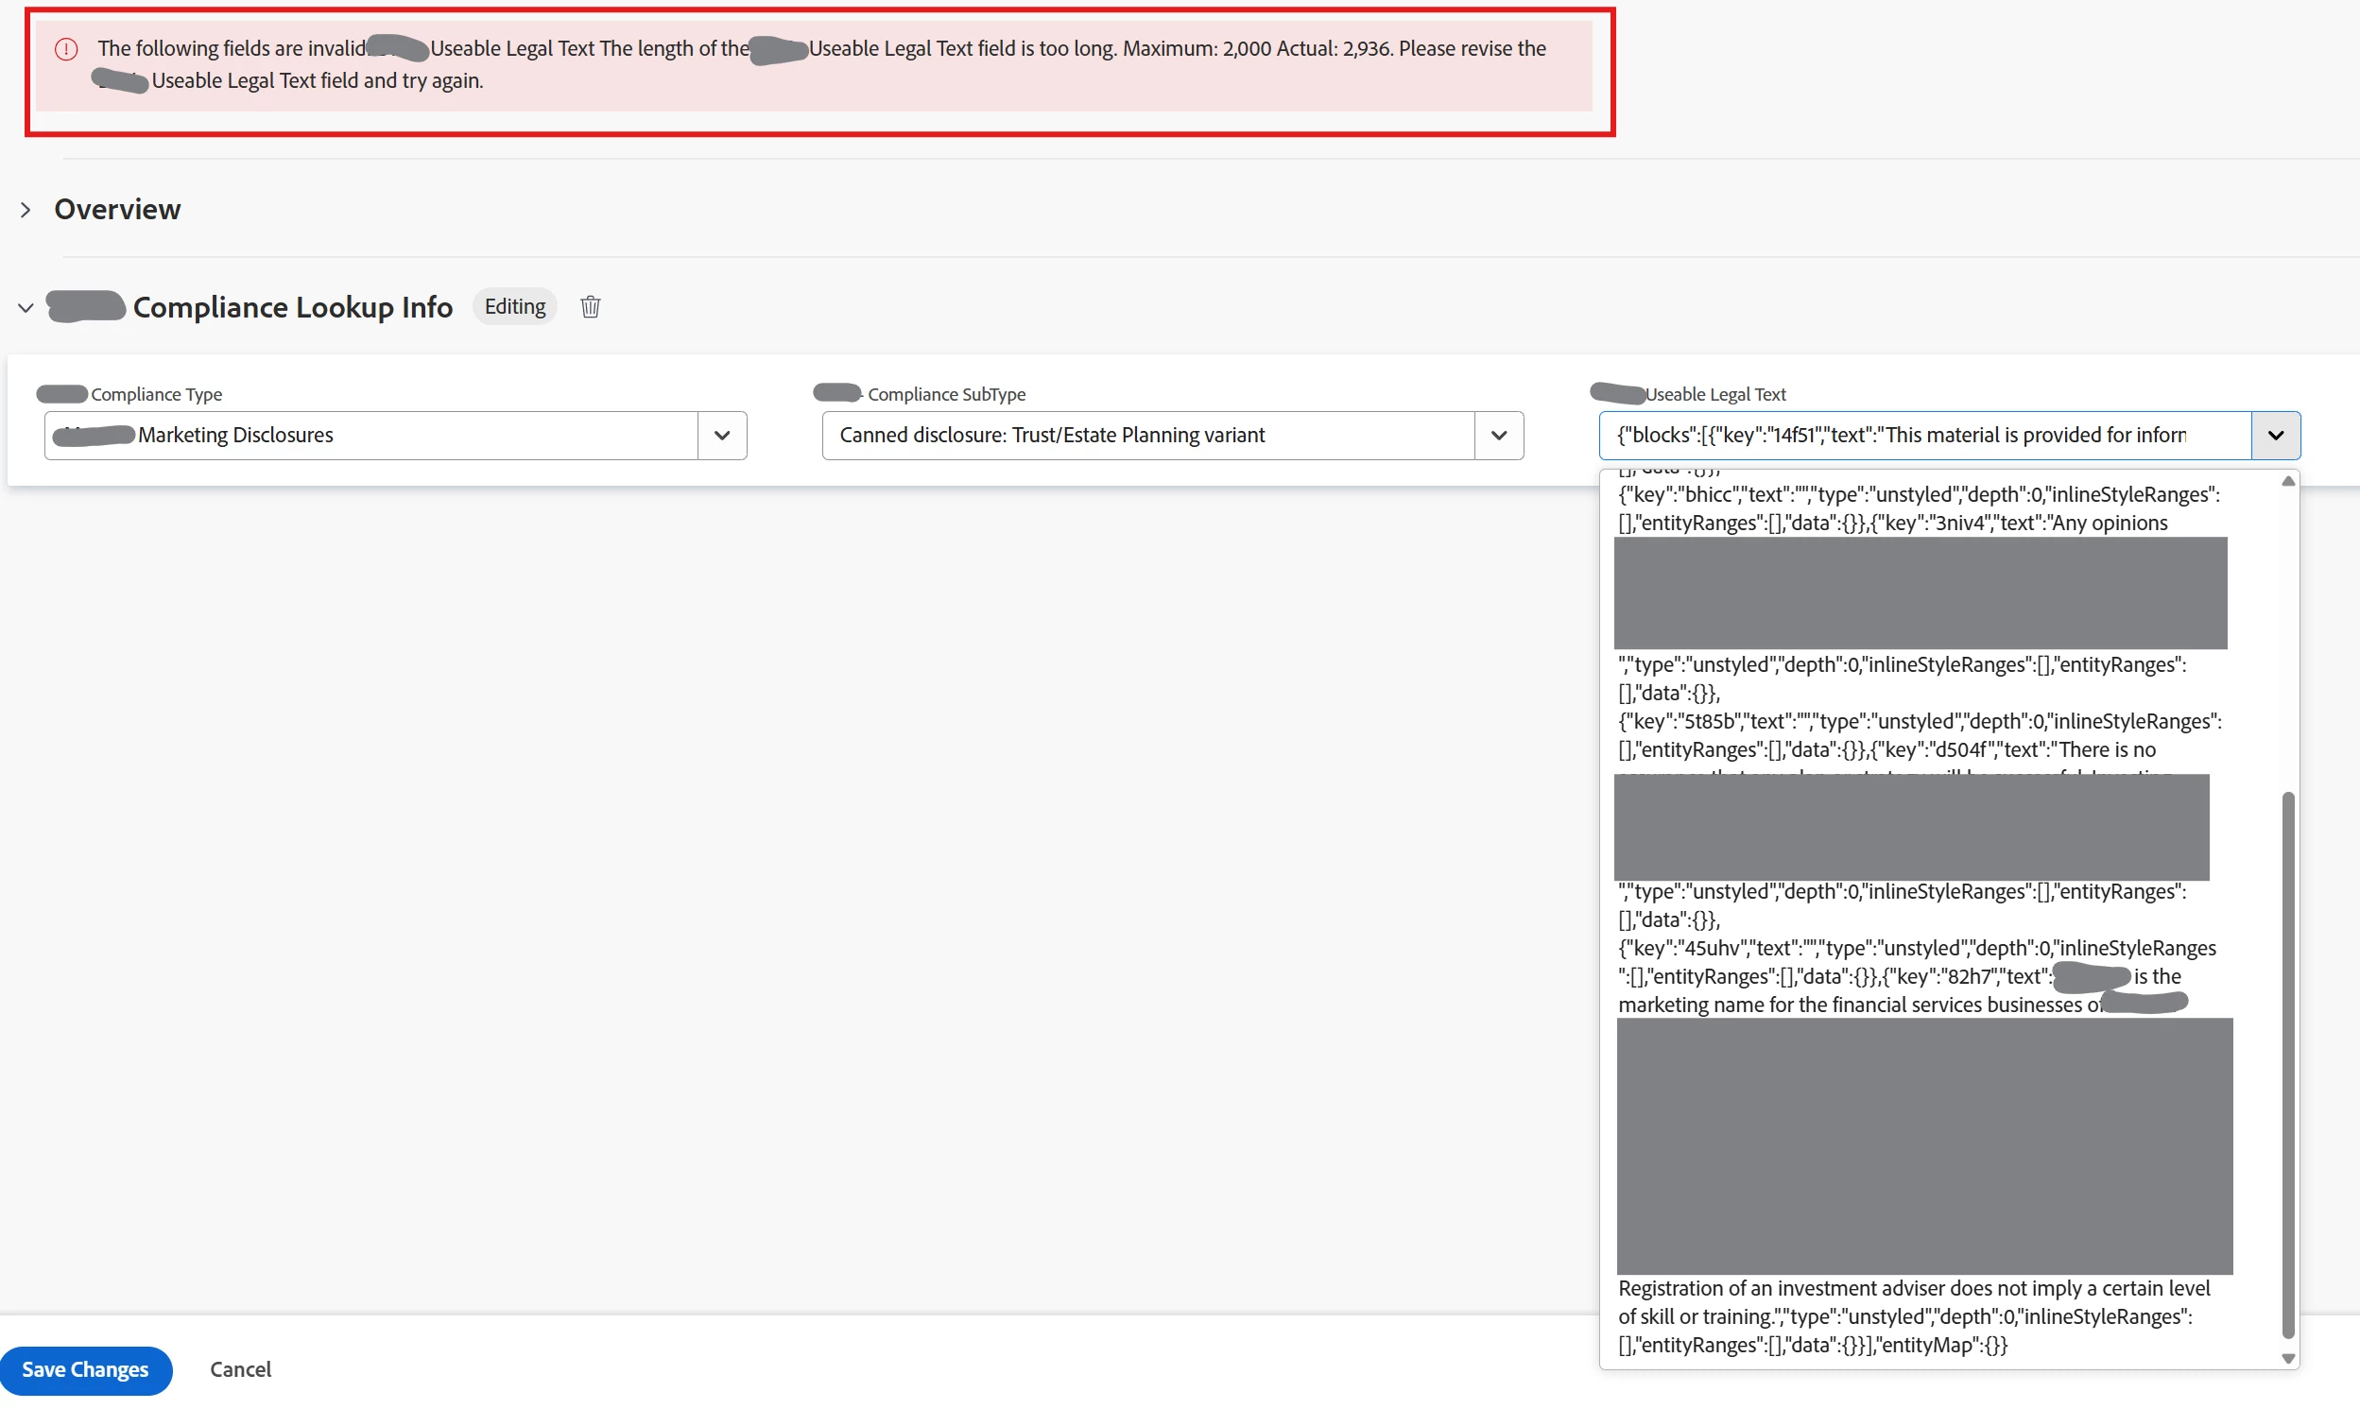Click the Compliance Lookup Info heading
Image resolution: width=2360 pixels, height=1409 pixels.
coord(292,308)
